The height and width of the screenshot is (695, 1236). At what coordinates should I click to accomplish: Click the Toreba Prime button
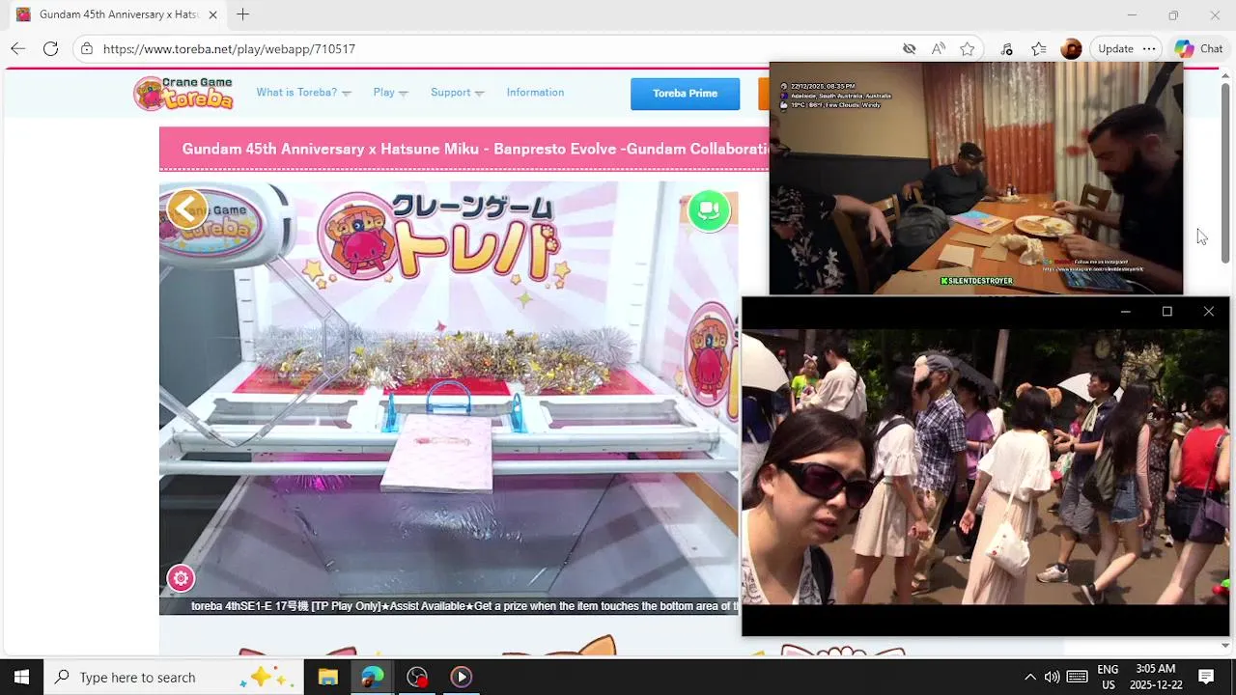click(x=685, y=94)
